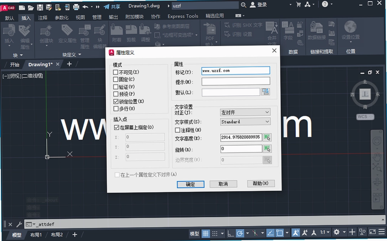Click the Help question mark icon
Screen dimensions: 387x241
click(325, 4)
